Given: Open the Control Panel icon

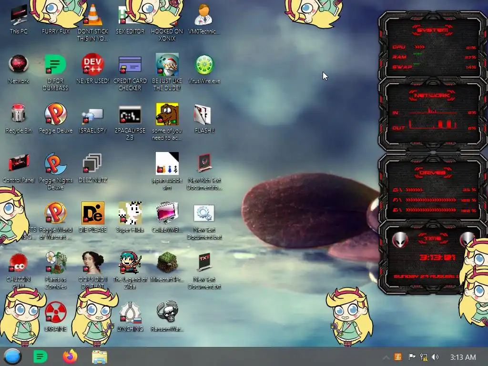Looking at the screenshot, I should (x=19, y=168).
